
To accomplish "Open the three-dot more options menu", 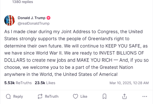I will (x=144, y=96).
